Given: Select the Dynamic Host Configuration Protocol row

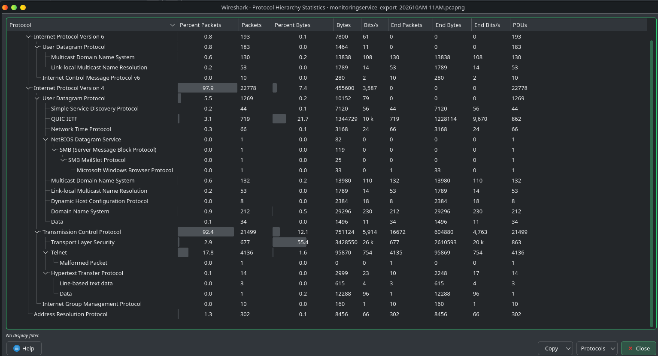Looking at the screenshot, I should pyautogui.click(x=100, y=201).
